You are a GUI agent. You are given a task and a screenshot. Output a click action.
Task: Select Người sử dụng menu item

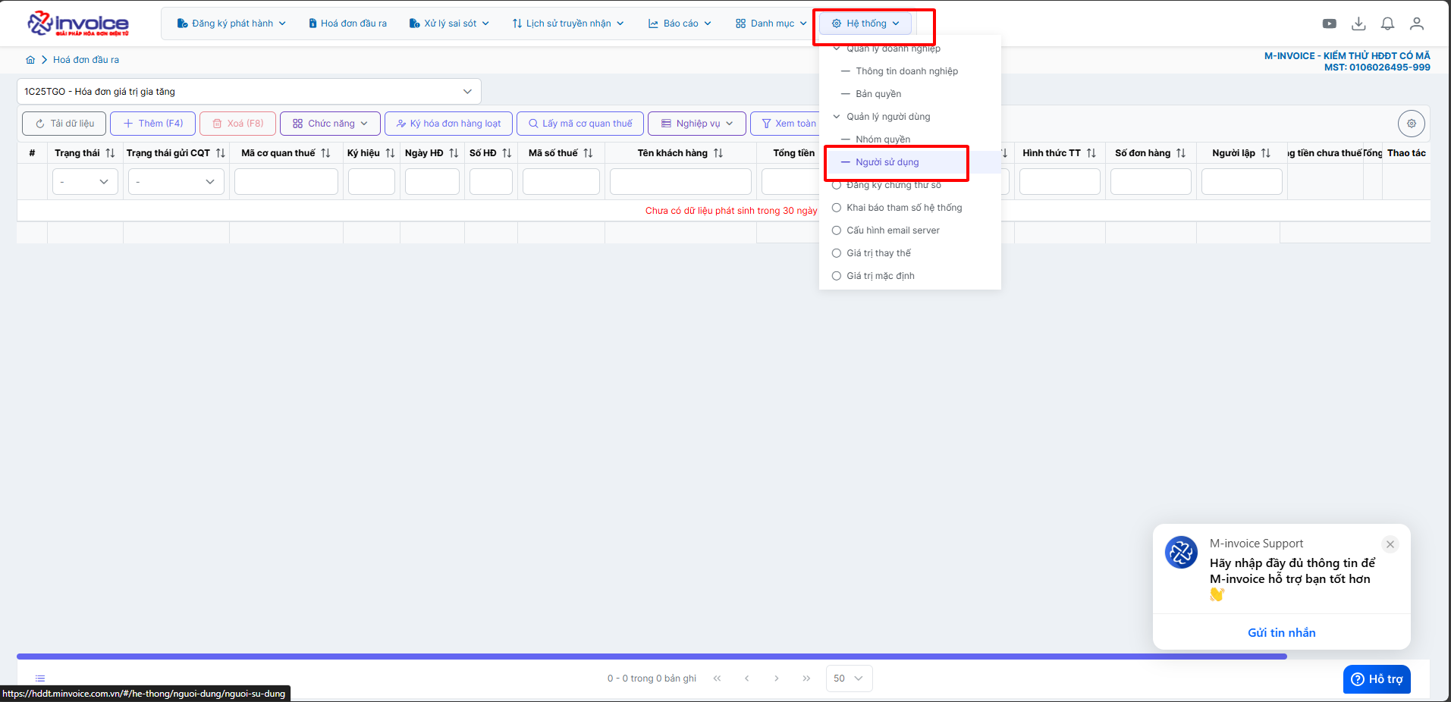click(x=887, y=162)
